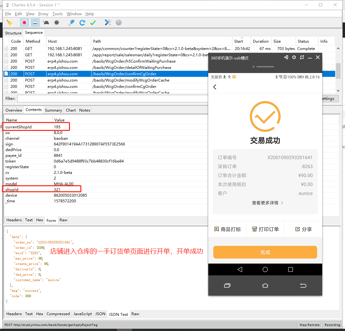345x331 pixels.
Task: Toggle breakpoints hexagon icon
Action: point(57,22)
